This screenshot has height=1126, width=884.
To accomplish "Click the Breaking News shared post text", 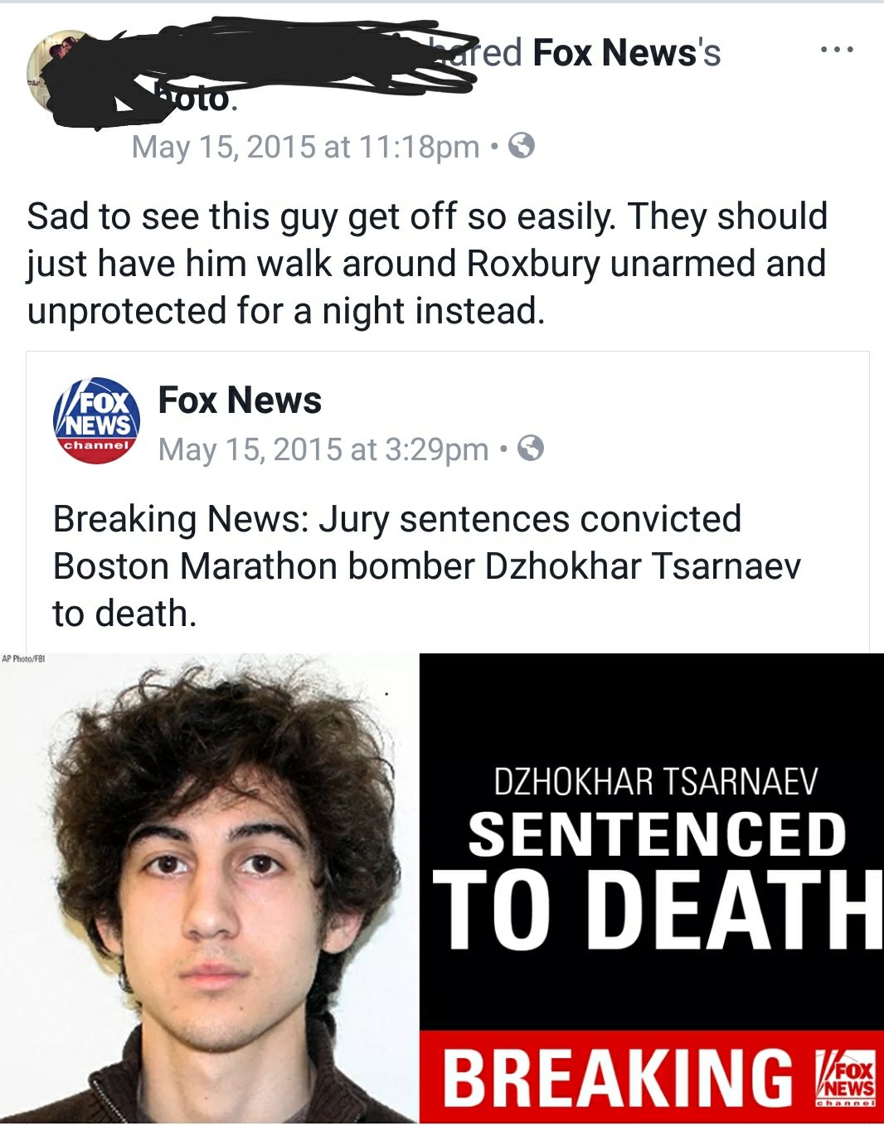I will (x=426, y=566).
